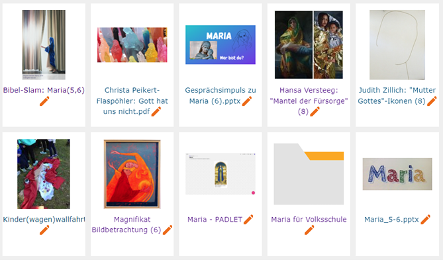
Task: Open Christa Peikert-Flaspöhler PDF link
Action: point(132,101)
